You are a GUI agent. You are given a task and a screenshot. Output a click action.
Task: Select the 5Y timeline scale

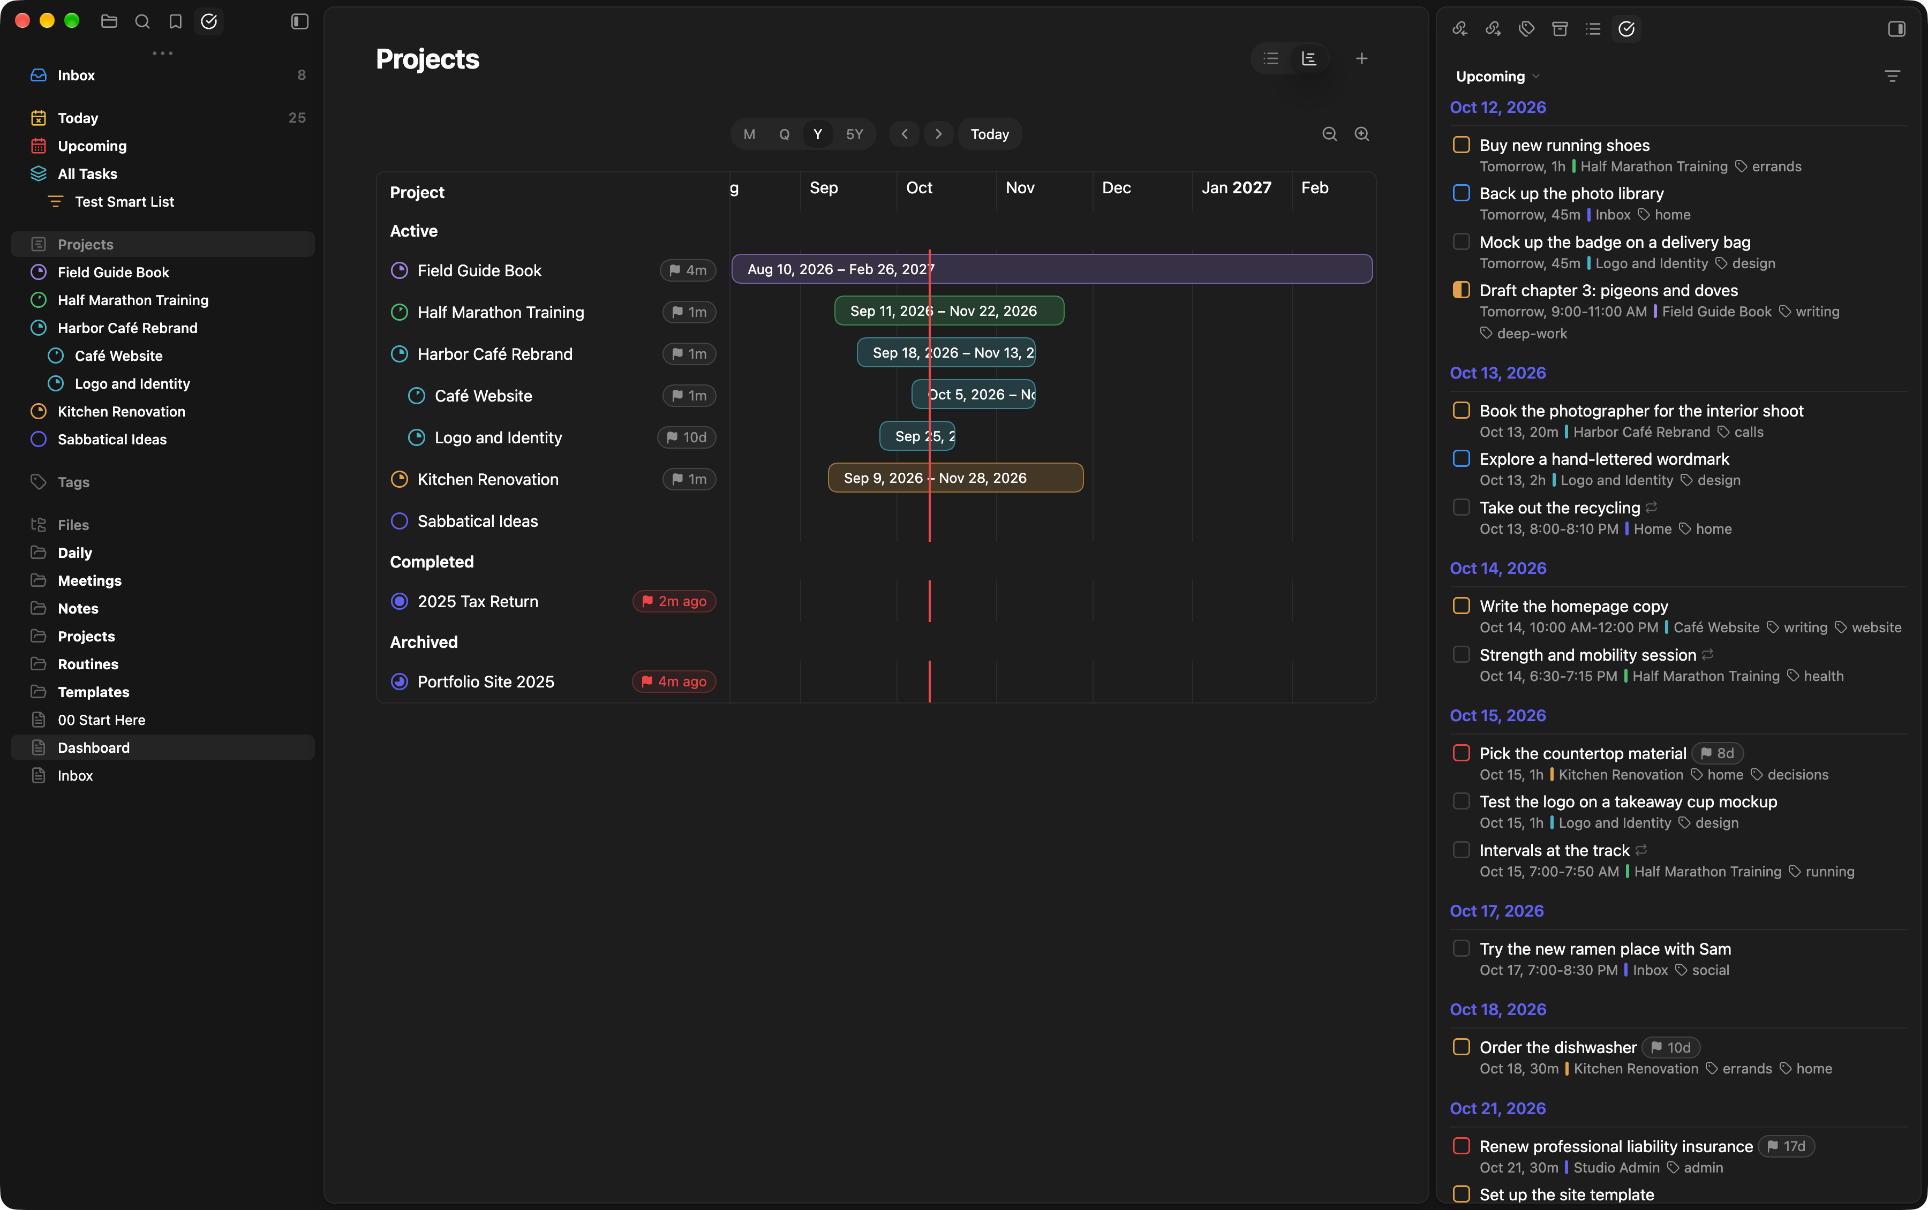(x=855, y=134)
